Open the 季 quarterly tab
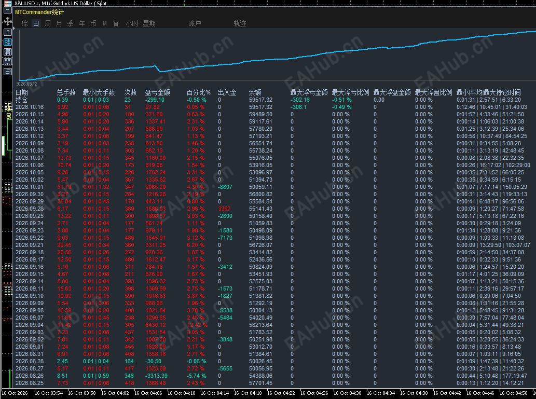The image size is (536, 399). coord(70,23)
